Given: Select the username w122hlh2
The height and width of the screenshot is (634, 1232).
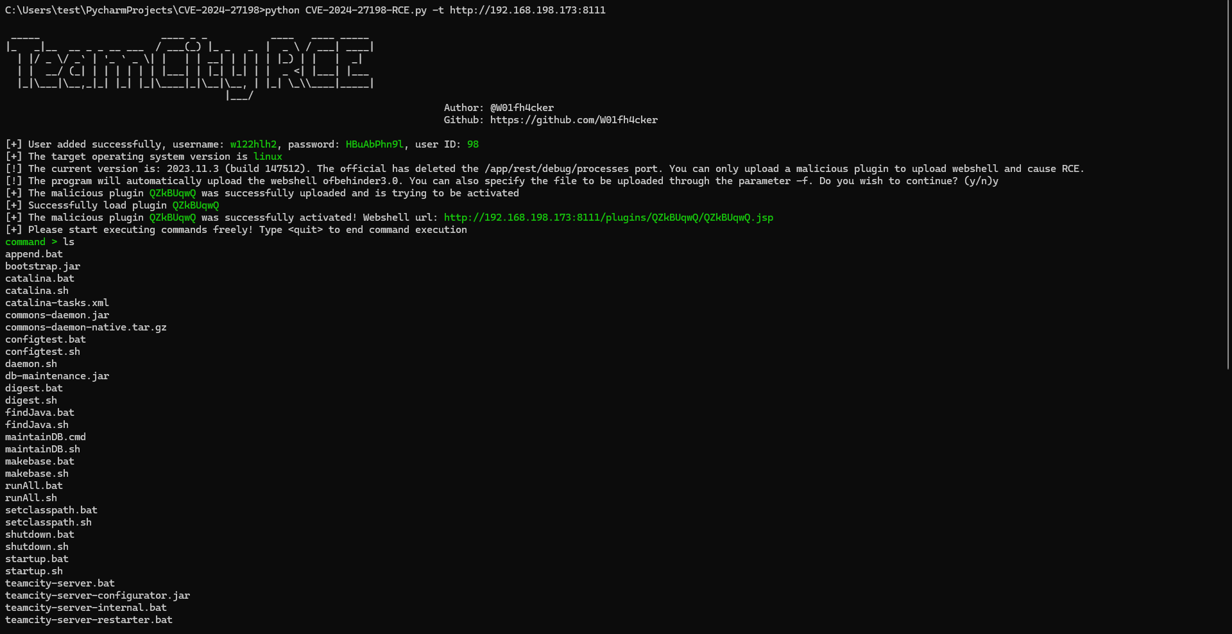Looking at the screenshot, I should pos(253,144).
